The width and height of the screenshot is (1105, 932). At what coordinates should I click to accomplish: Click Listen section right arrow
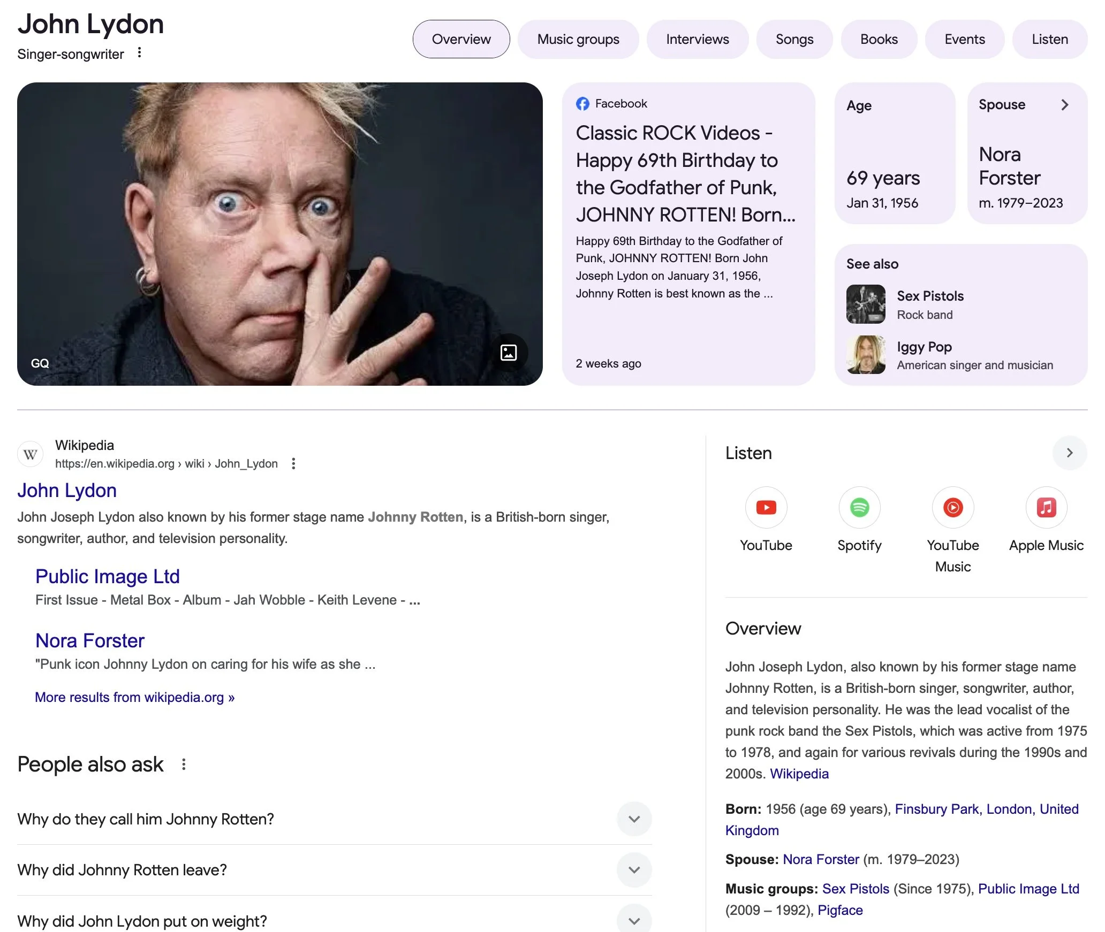1069,453
